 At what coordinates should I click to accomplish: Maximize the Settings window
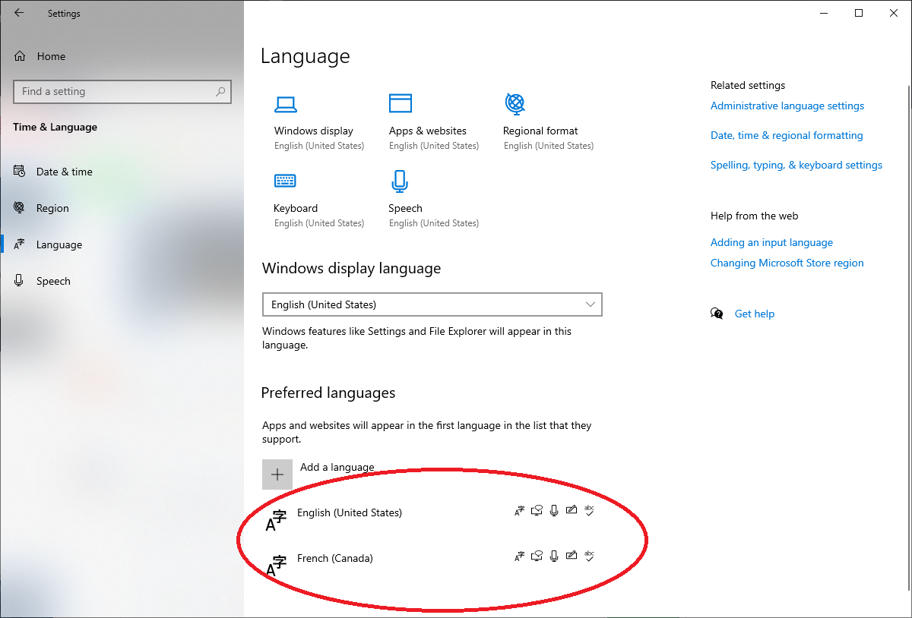[x=859, y=13]
